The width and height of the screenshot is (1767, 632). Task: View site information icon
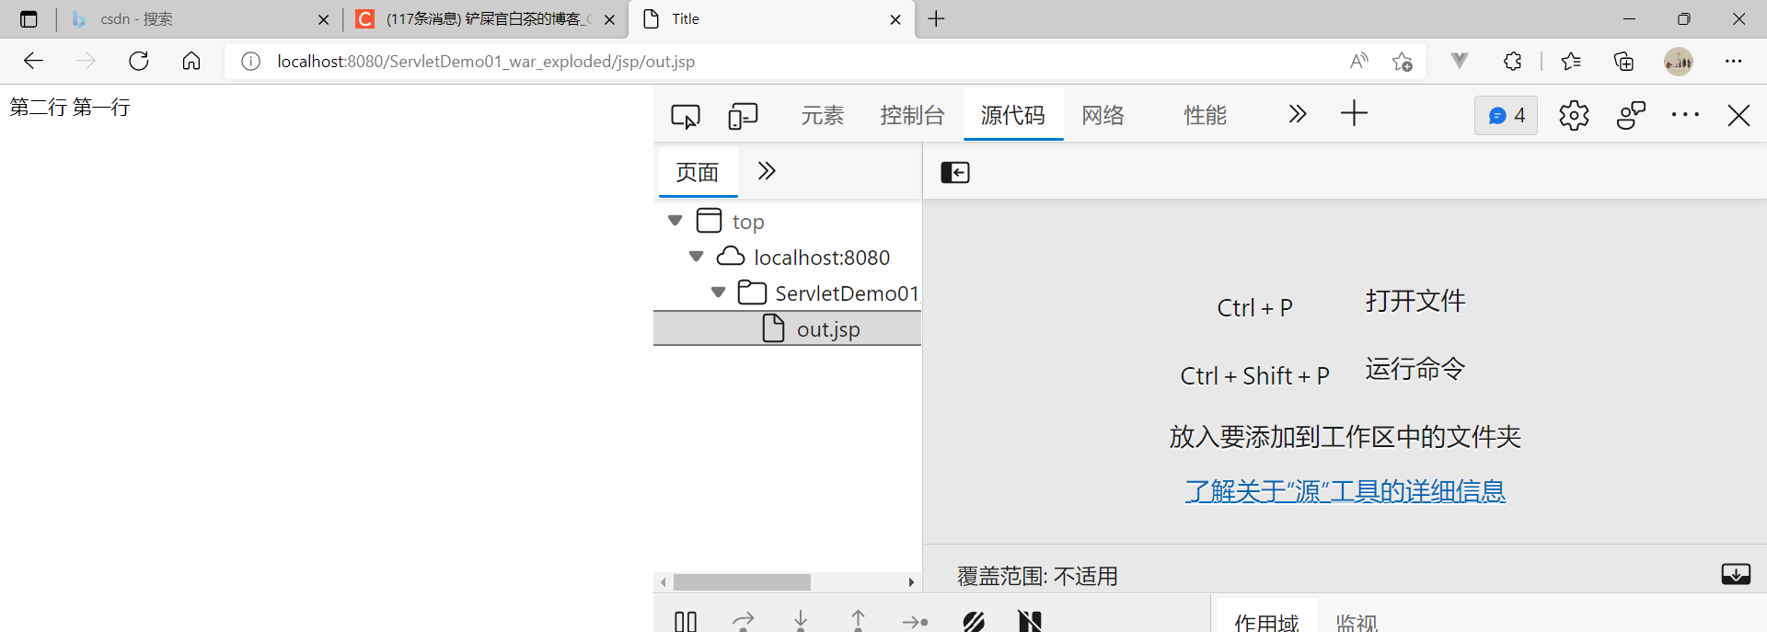click(x=250, y=62)
